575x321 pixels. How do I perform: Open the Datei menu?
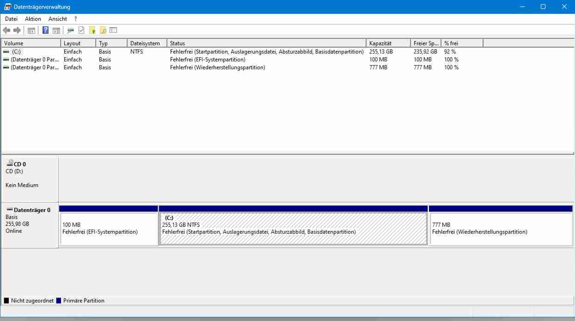[x=11, y=19]
